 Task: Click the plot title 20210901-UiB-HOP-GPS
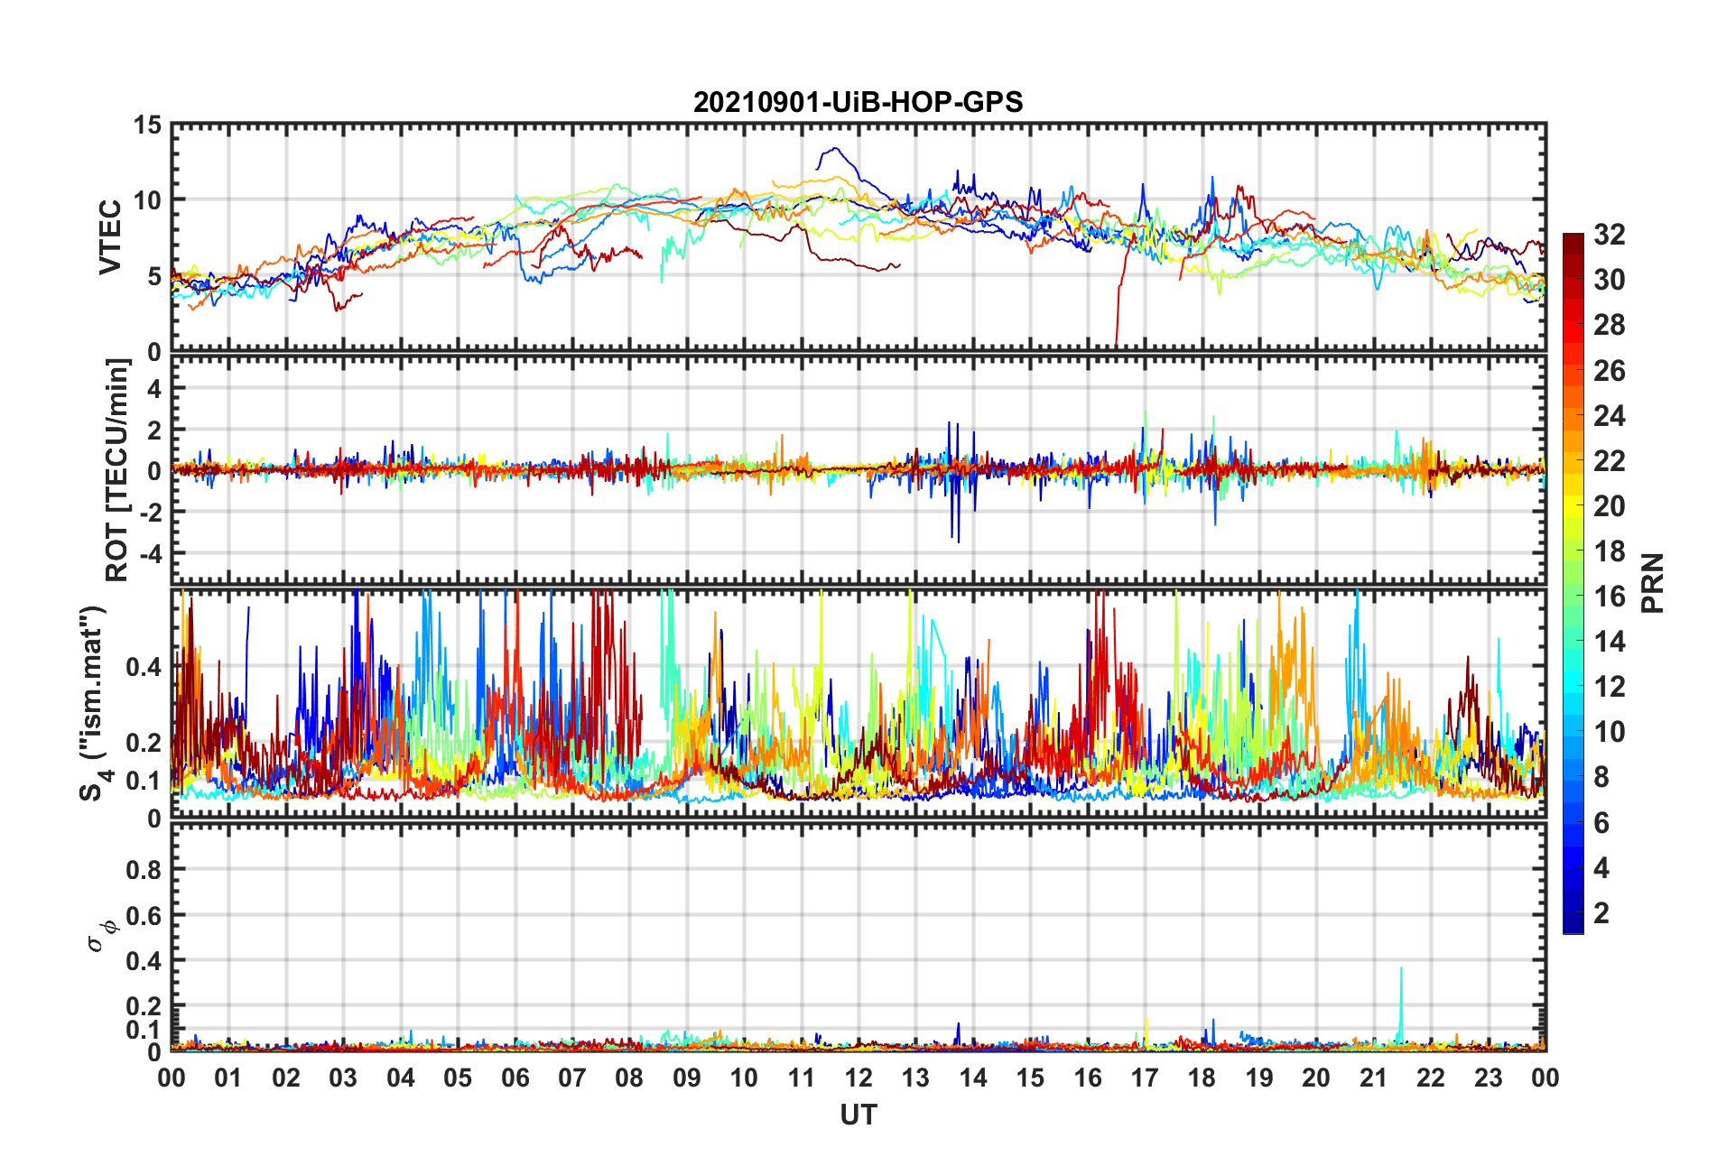pos(858,102)
